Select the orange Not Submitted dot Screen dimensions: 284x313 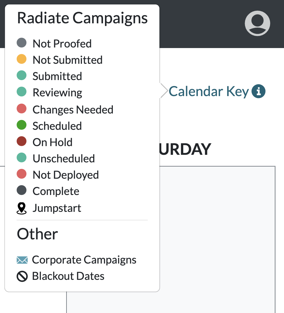pos(22,59)
